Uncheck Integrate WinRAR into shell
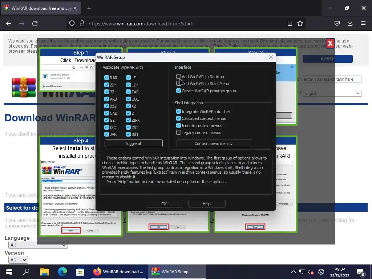Screen dimensions: 372x279 click(x=178, y=111)
